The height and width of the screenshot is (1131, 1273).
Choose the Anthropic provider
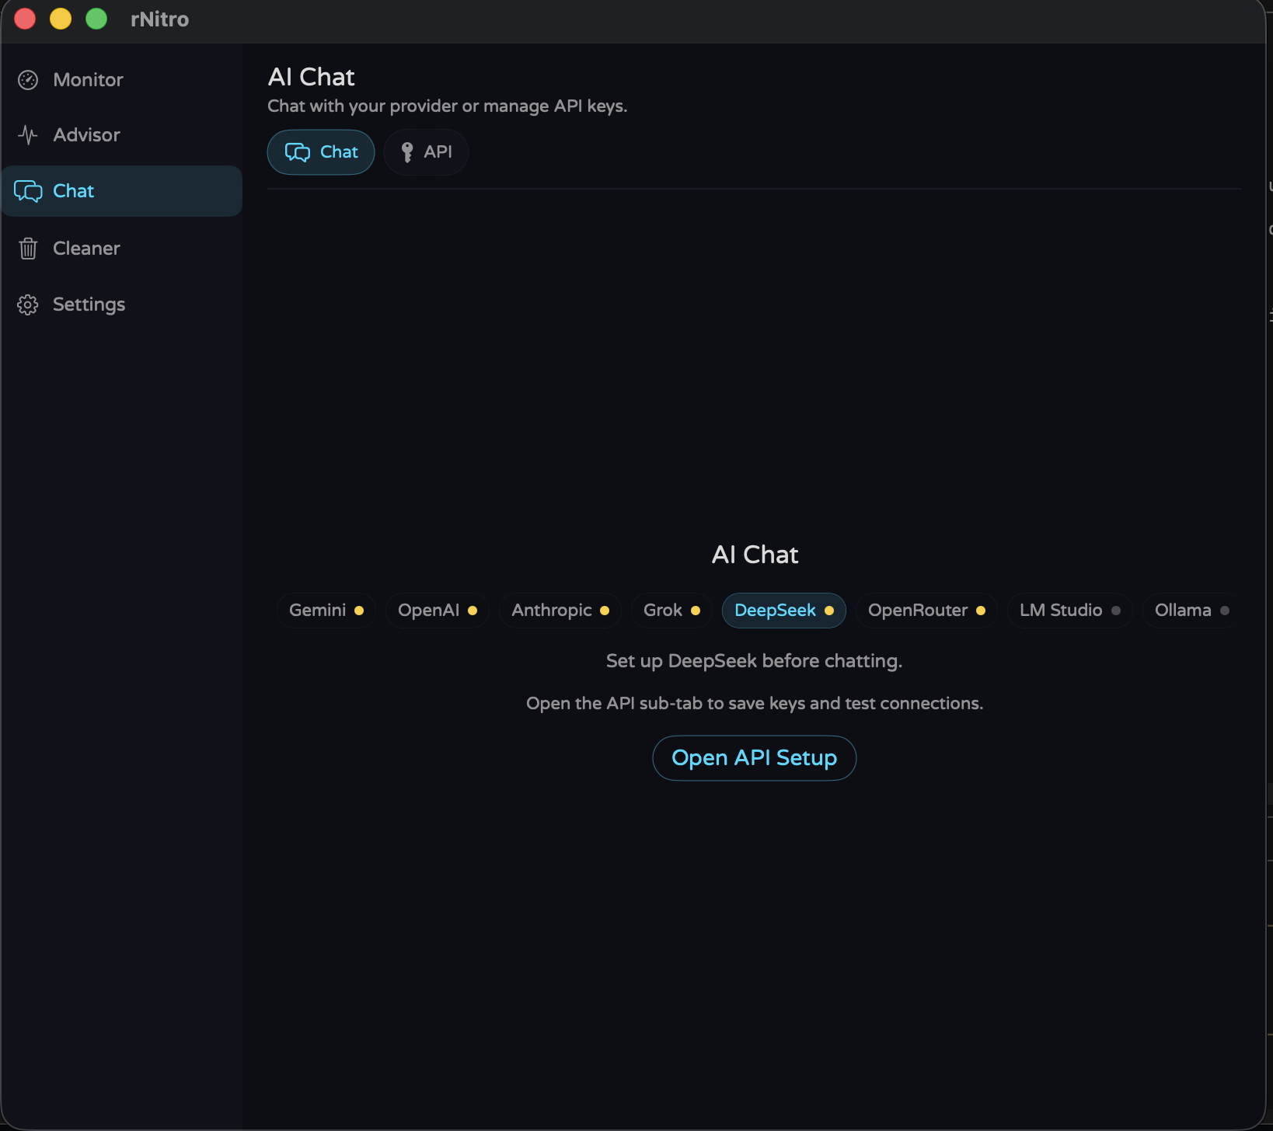(x=560, y=611)
